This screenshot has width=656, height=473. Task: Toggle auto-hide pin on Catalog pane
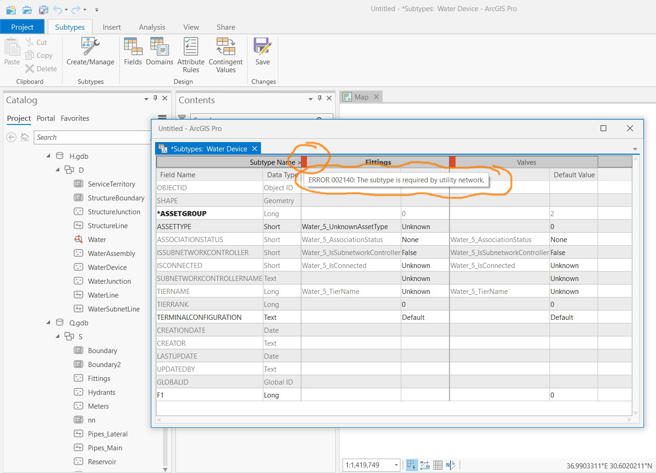156,98
